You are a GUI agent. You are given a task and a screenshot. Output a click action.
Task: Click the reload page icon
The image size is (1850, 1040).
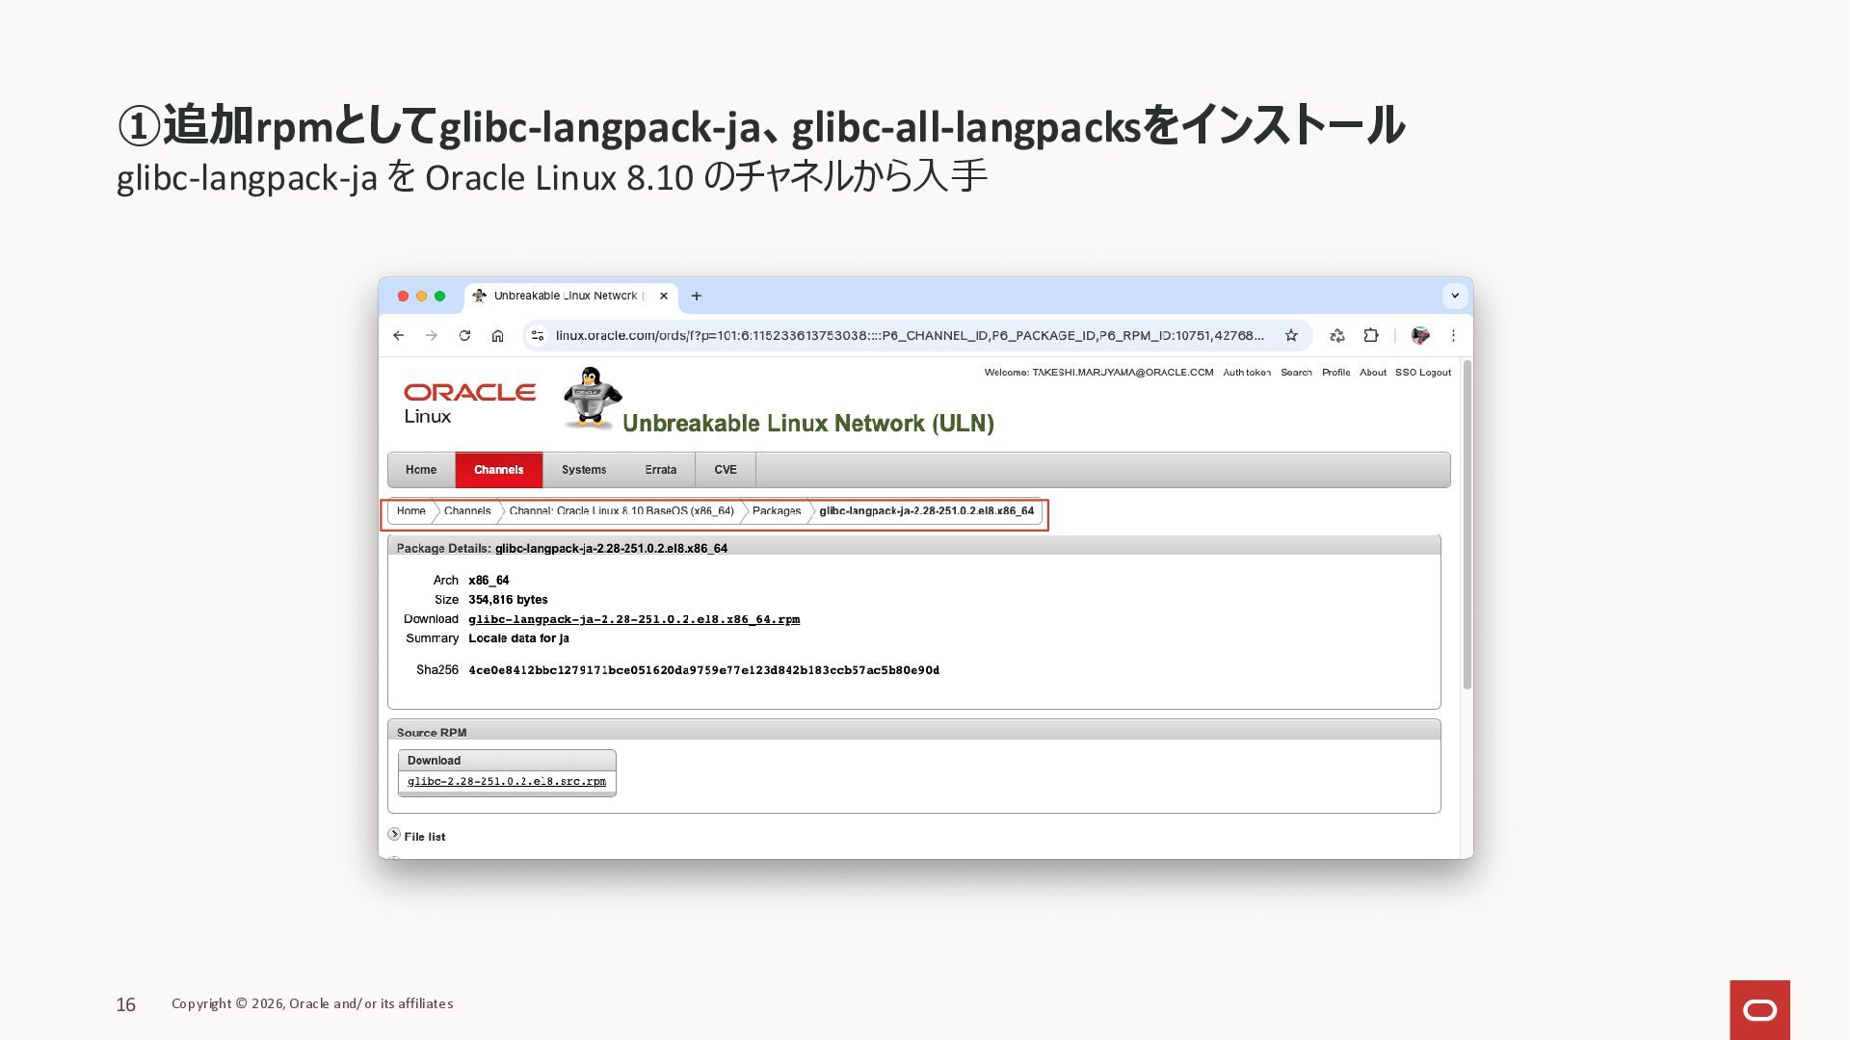tap(464, 335)
